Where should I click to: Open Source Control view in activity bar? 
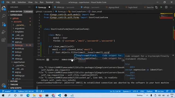[x=4, y=24]
